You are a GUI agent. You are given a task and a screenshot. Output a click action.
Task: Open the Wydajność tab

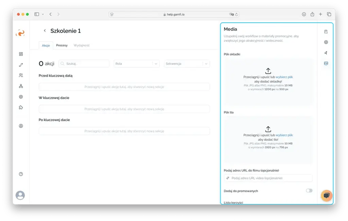point(81,45)
